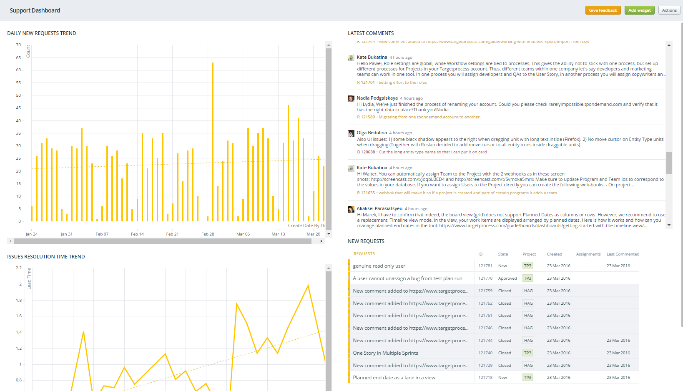Click latest comments scroll down arrow
The image size is (683, 391).
(669, 225)
